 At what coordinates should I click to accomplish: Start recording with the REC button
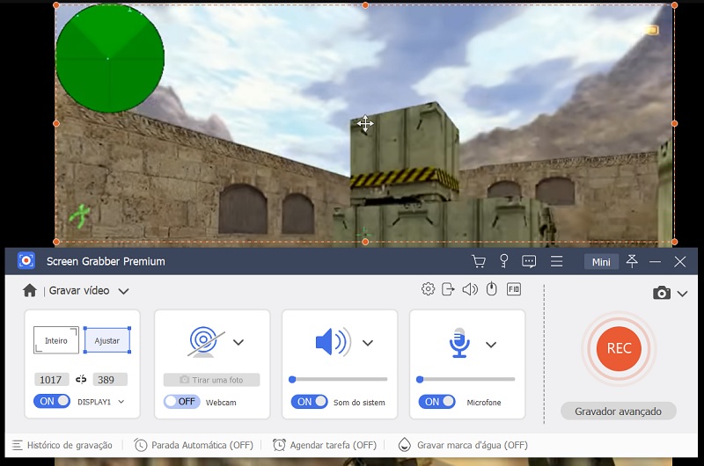pyautogui.click(x=620, y=348)
